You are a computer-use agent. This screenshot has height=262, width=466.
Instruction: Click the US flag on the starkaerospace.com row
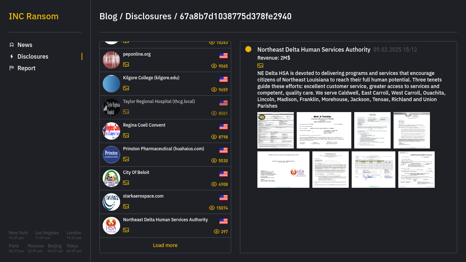click(224, 198)
